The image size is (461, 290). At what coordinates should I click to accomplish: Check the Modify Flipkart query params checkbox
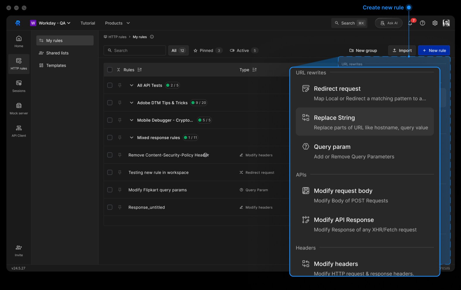pos(110,190)
